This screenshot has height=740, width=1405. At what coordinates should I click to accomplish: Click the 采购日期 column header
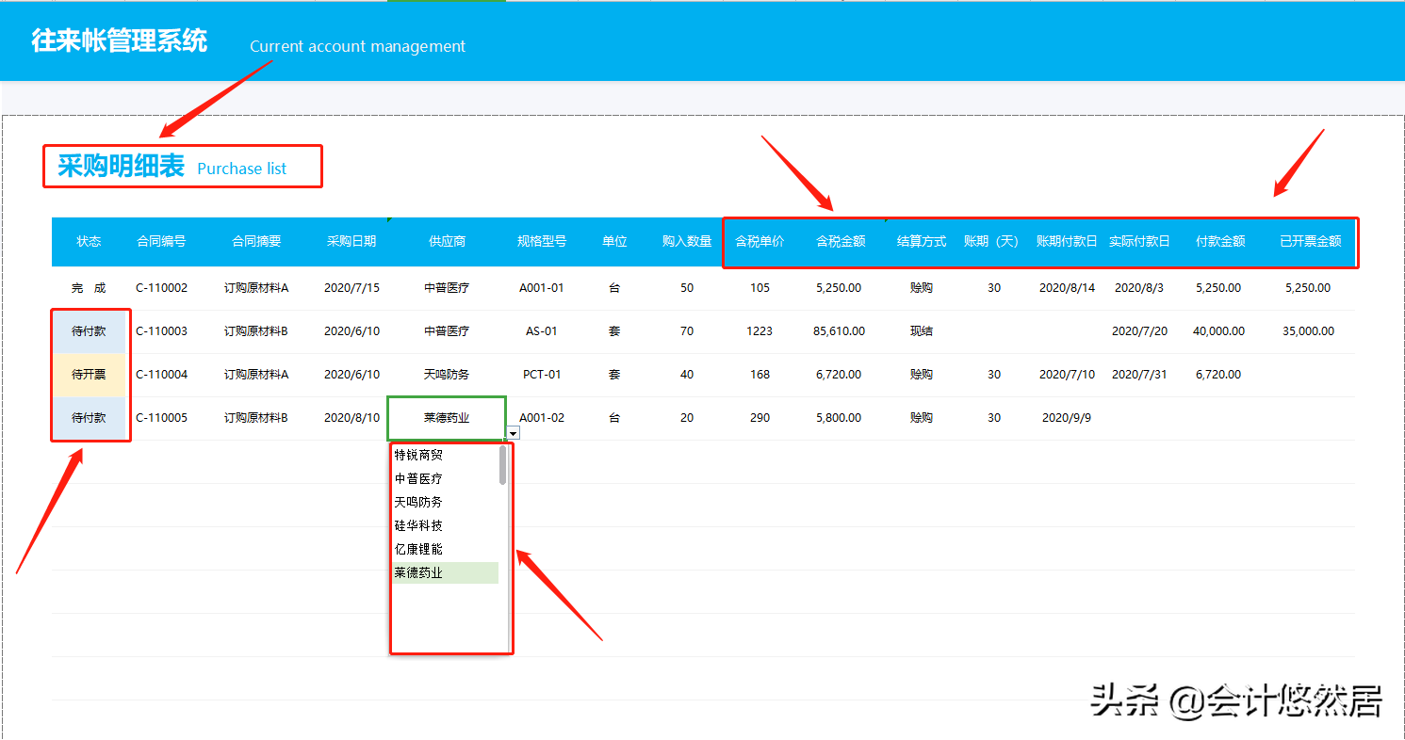point(351,241)
